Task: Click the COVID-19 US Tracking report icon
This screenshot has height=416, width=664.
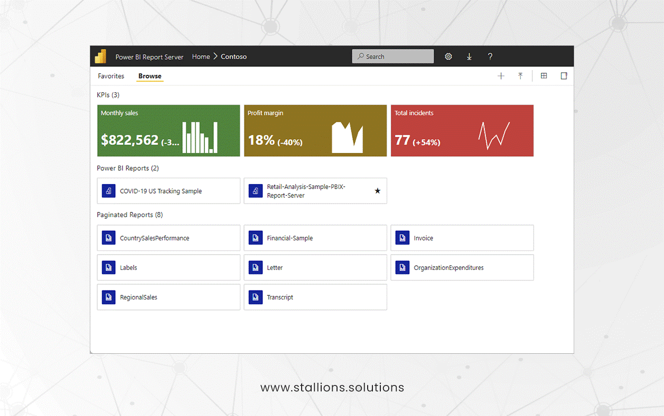Action: (x=109, y=191)
